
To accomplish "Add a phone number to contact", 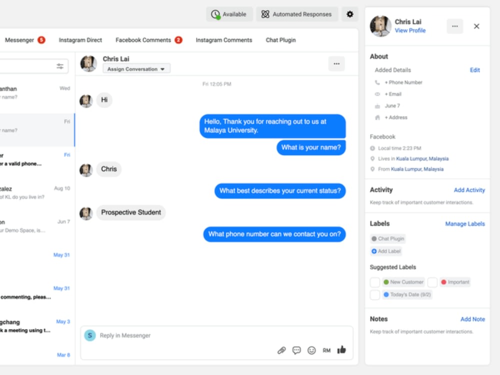I will pyautogui.click(x=403, y=82).
